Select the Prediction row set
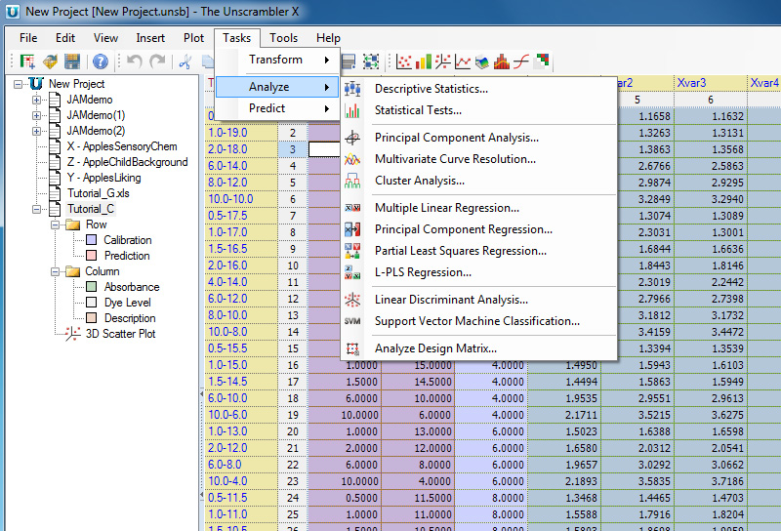The width and height of the screenshot is (781, 531). tap(127, 256)
